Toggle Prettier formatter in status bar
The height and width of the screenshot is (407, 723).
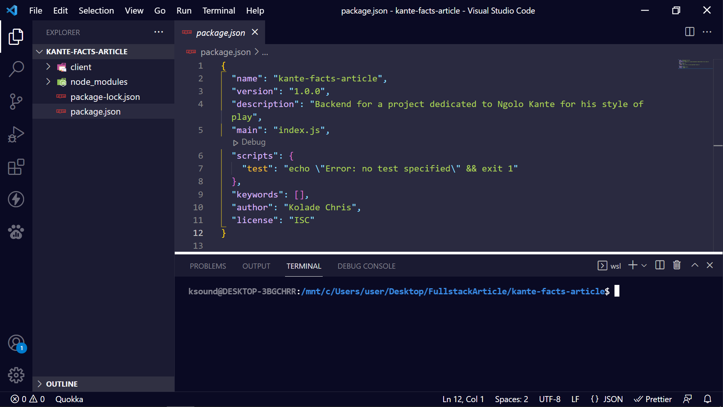tap(653, 399)
